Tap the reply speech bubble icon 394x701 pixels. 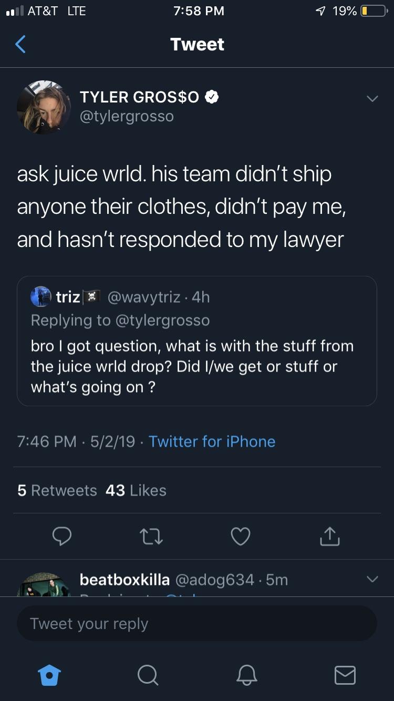click(63, 536)
